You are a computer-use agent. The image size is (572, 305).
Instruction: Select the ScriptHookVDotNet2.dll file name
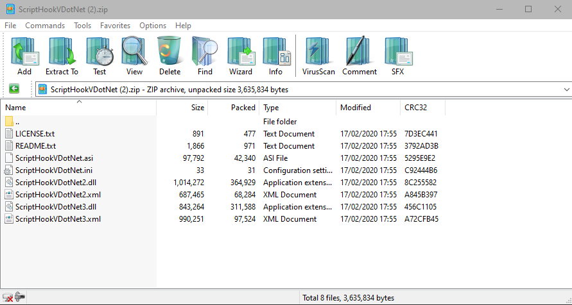tap(56, 183)
